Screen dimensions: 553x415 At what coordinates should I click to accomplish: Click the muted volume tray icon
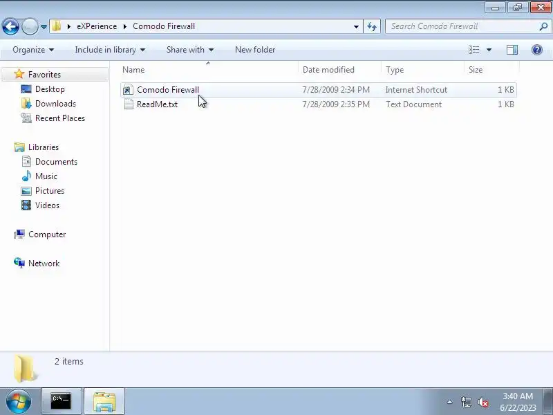(483, 402)
